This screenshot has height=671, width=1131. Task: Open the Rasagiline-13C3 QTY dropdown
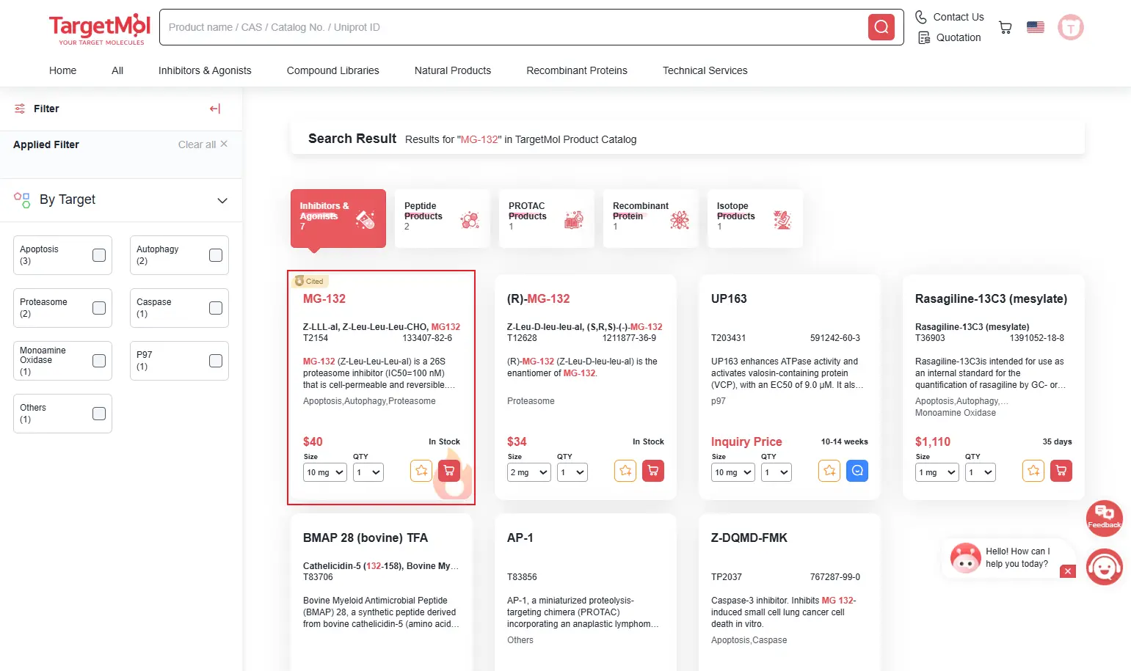pos(980,472)
